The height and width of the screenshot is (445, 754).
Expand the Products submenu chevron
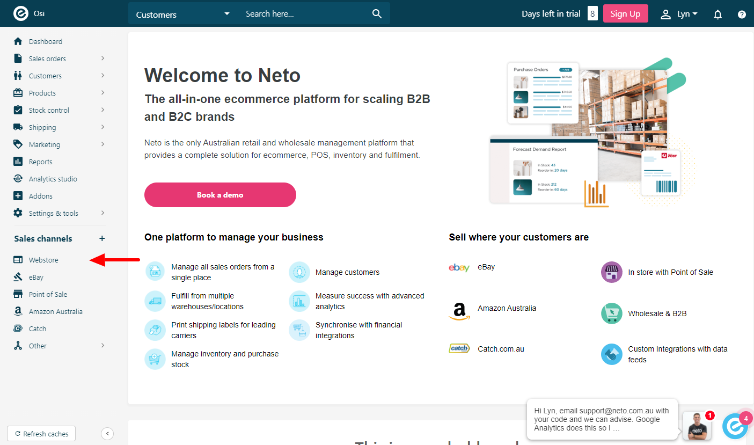(x=103, y=92)
